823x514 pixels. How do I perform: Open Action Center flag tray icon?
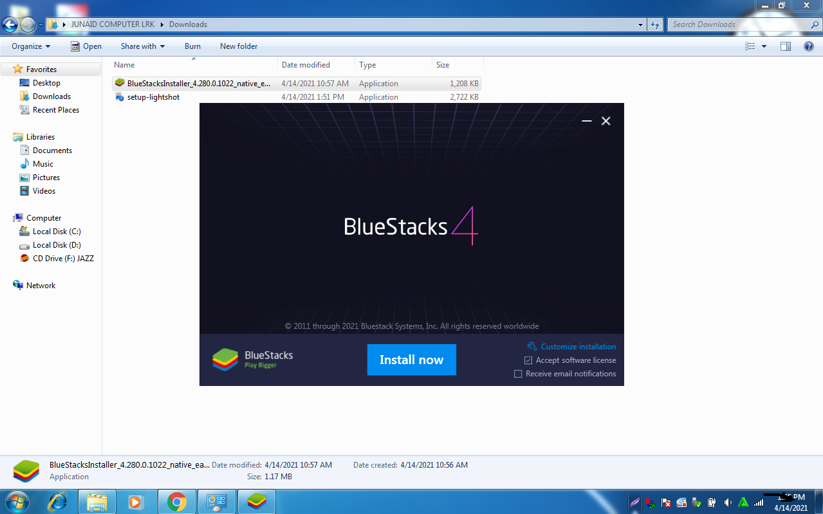pyautogui.click(x=666, y=502)
